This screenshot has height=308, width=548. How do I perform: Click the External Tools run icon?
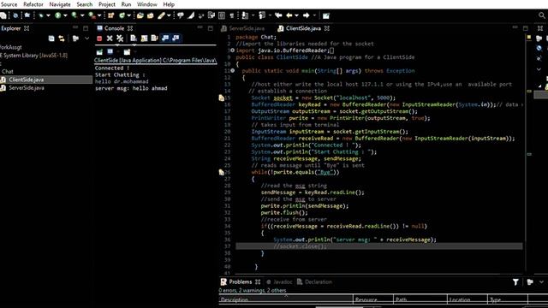(92, 15)
